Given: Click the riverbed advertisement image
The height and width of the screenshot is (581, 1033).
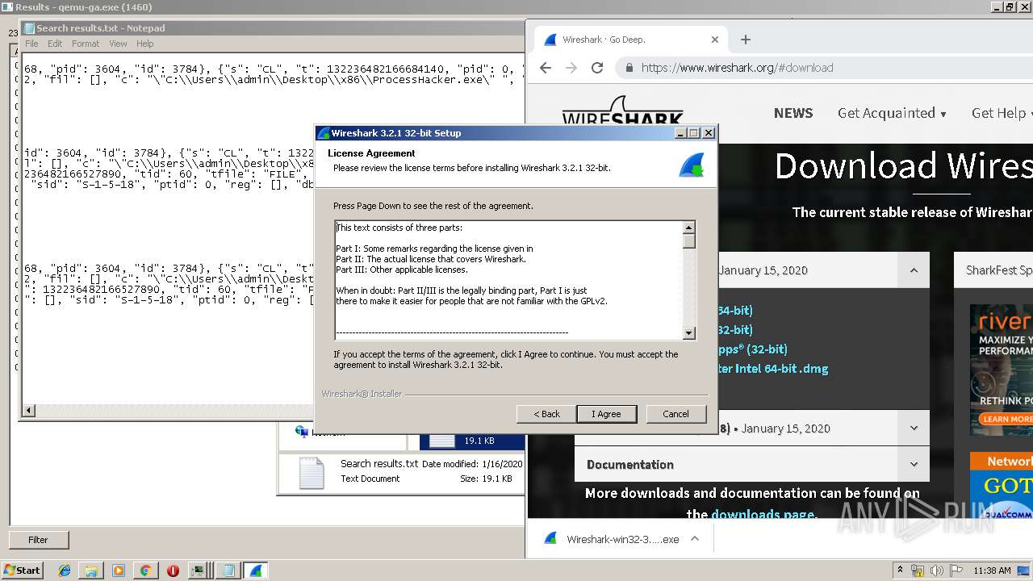Looking at the screenshot, I should point(1002,370).
